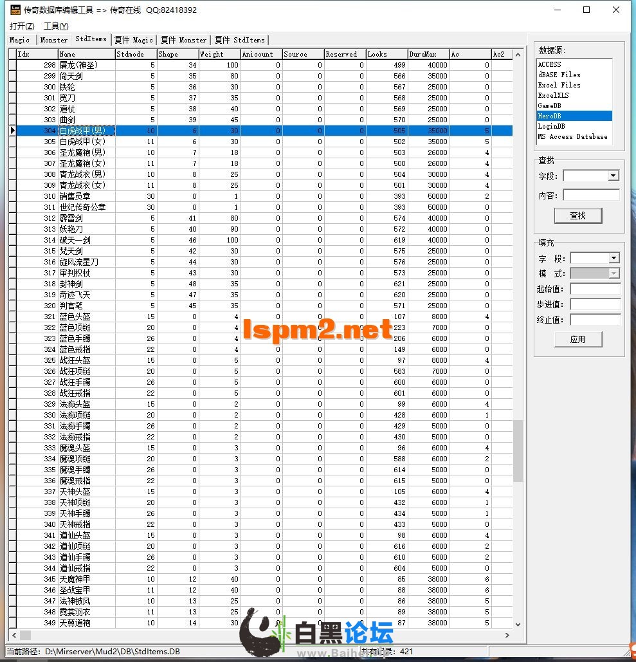Click the 内容 search input field
Image resolution: width=636 pixels, height=662 pixels.
coord(591,195)
